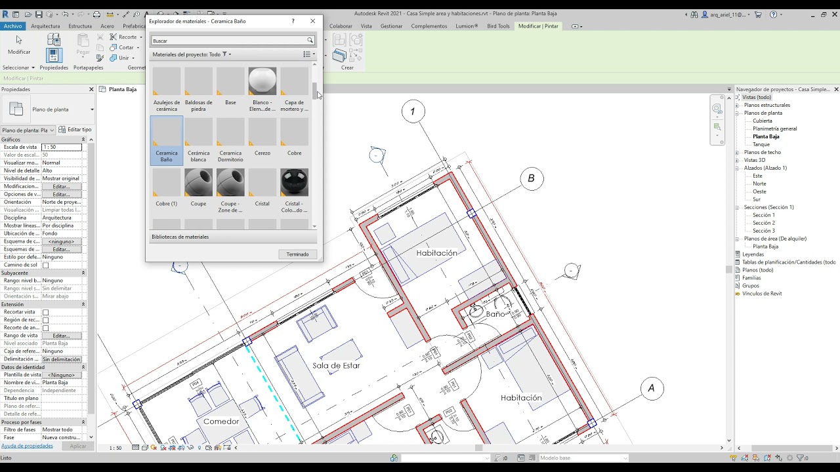This screenshot has width=840, height=472.
Task: Toggle the Camino de sol checkbox
Action: [45, 265]
